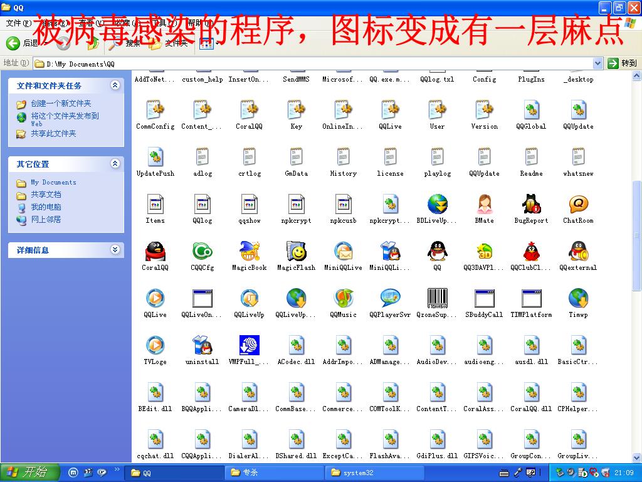
Task: Click the Readme text file icon
Action: click(x=532, y=156)
